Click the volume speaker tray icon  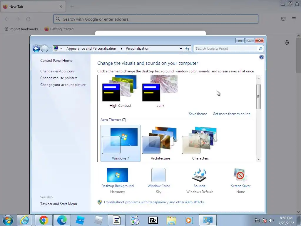(271, 220)
